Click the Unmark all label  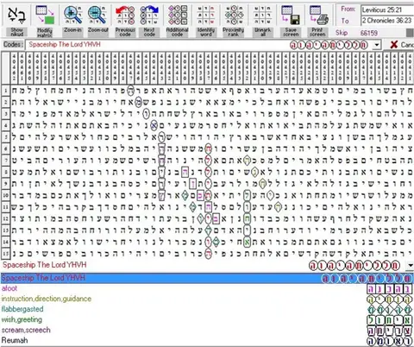(262, 32)
